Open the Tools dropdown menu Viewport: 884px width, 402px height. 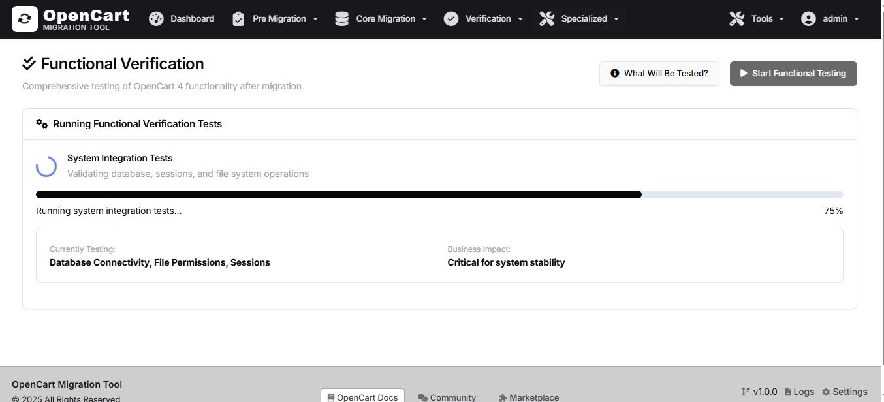tap(757, 19)
